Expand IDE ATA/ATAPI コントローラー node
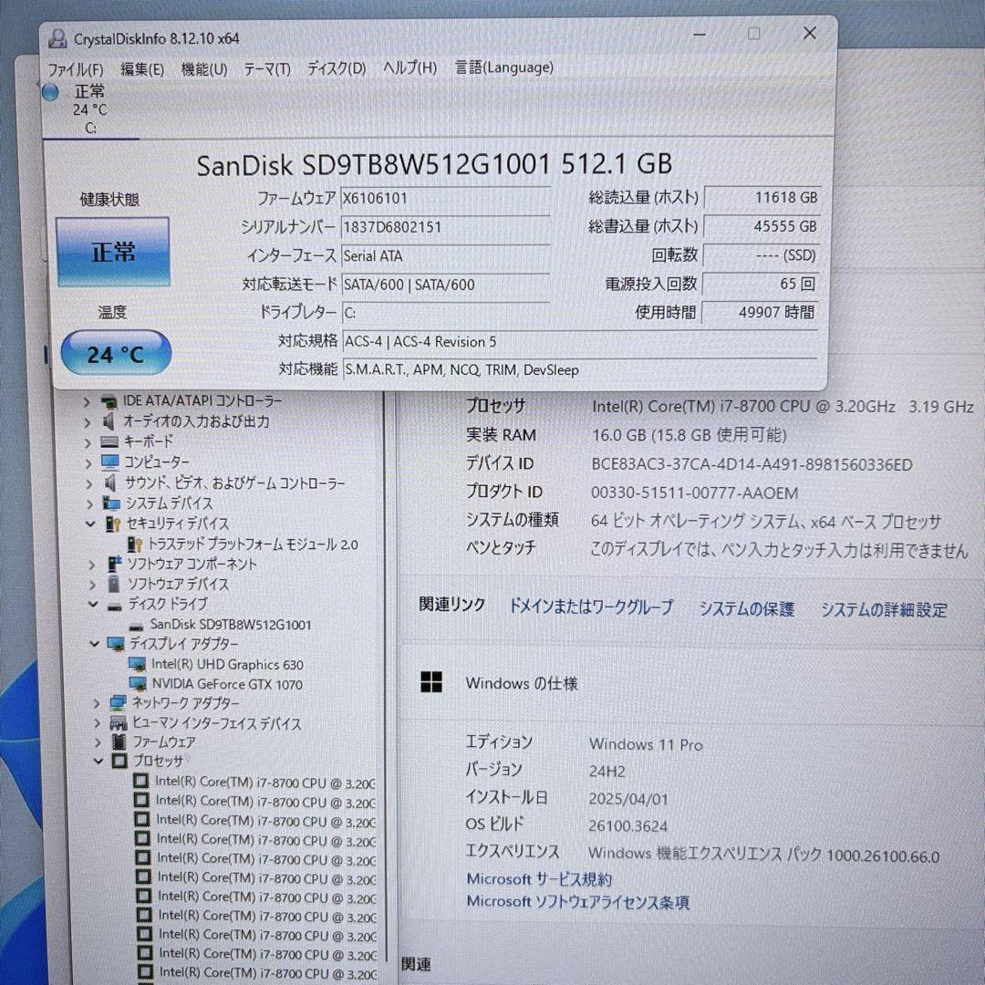This screenshot has height=985, width=985. tap(88, 402)
